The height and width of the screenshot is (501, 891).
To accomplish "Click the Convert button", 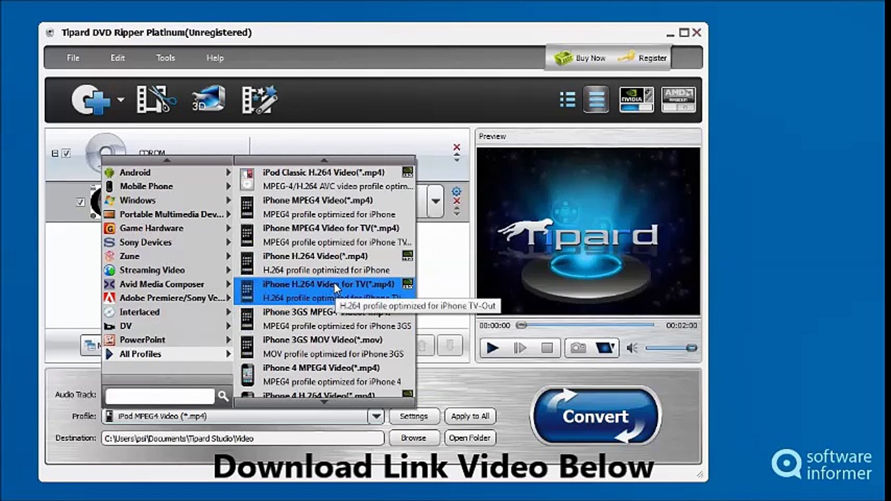I will coord(595,416).
